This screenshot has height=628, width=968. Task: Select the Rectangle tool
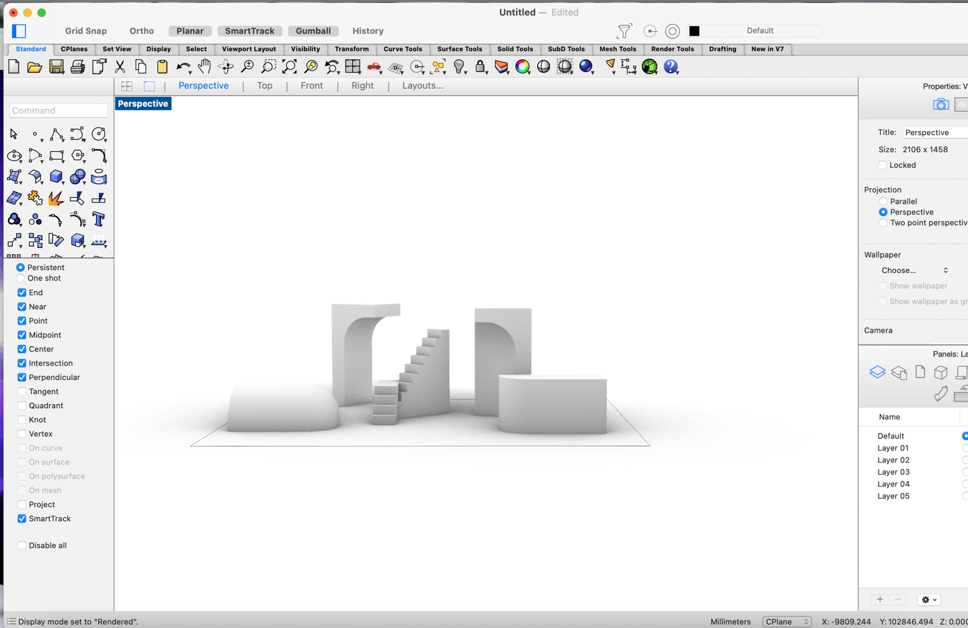[56, 156]
